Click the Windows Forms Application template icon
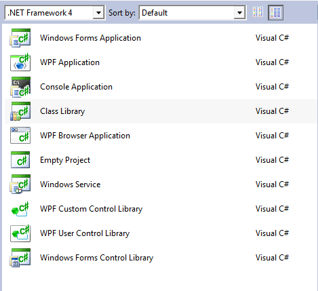This screenshot has width=318, height=291. coord(20,38)
